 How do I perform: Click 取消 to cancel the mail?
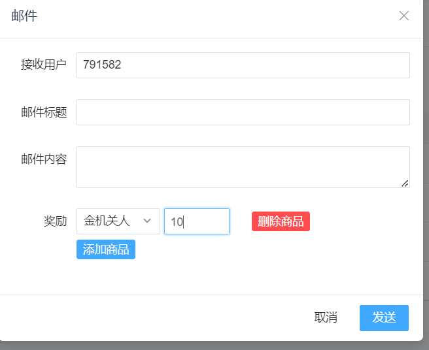tap(326, 318)
